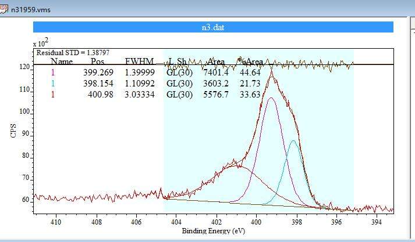Image resolution: width=415 pixels, height=242 pixels.
Task: Click the GL(30) line shape in the 399.269 row
Action: pyautogui.click(x=179, y=73)
